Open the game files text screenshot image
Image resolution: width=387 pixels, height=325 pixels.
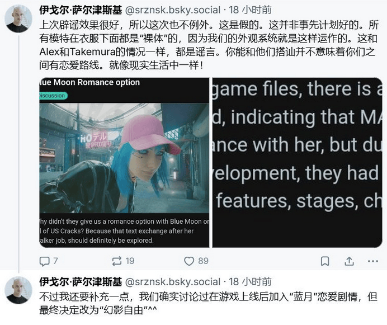[x=298, y=162]
